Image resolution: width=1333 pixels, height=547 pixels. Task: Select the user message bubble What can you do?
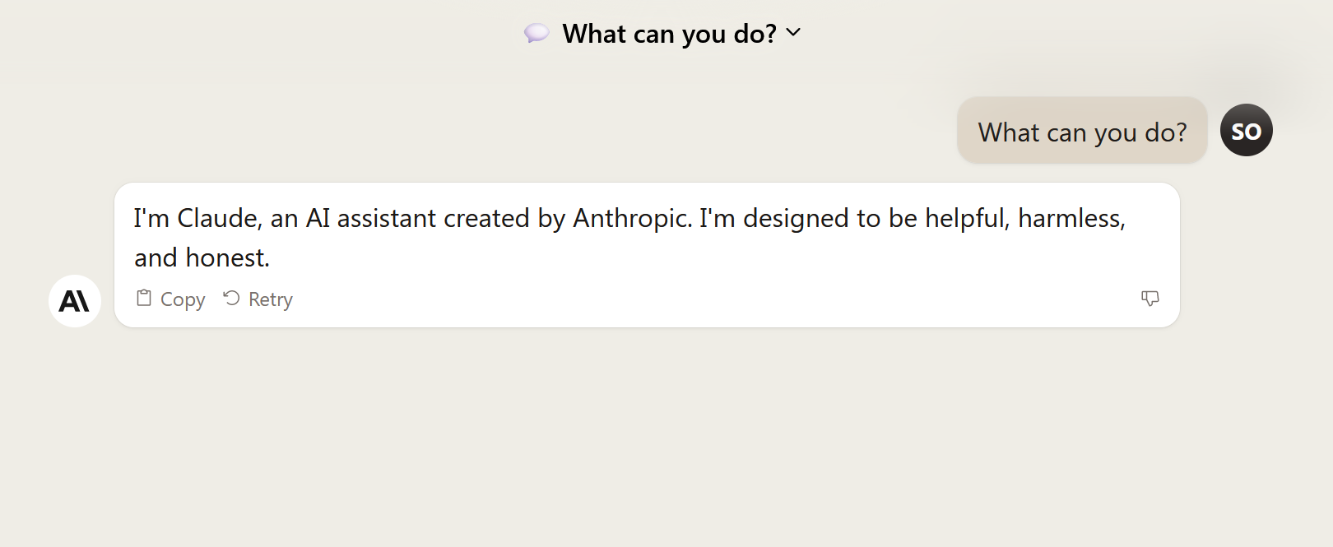coord(1081,131)
